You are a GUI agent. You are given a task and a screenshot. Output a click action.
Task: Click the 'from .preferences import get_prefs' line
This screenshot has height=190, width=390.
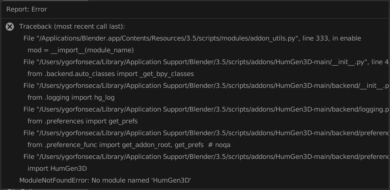[x=82, y=121]
